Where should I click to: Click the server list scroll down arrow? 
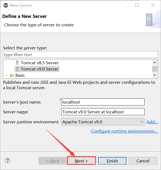(x=155, y=75)
